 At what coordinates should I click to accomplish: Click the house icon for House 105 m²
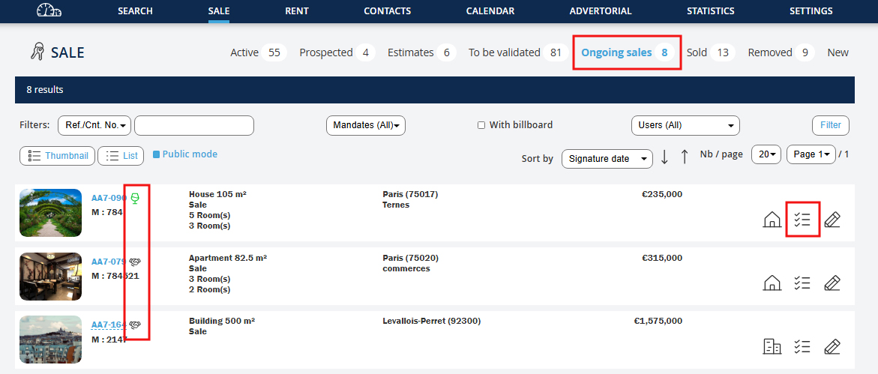coord(772,220)
